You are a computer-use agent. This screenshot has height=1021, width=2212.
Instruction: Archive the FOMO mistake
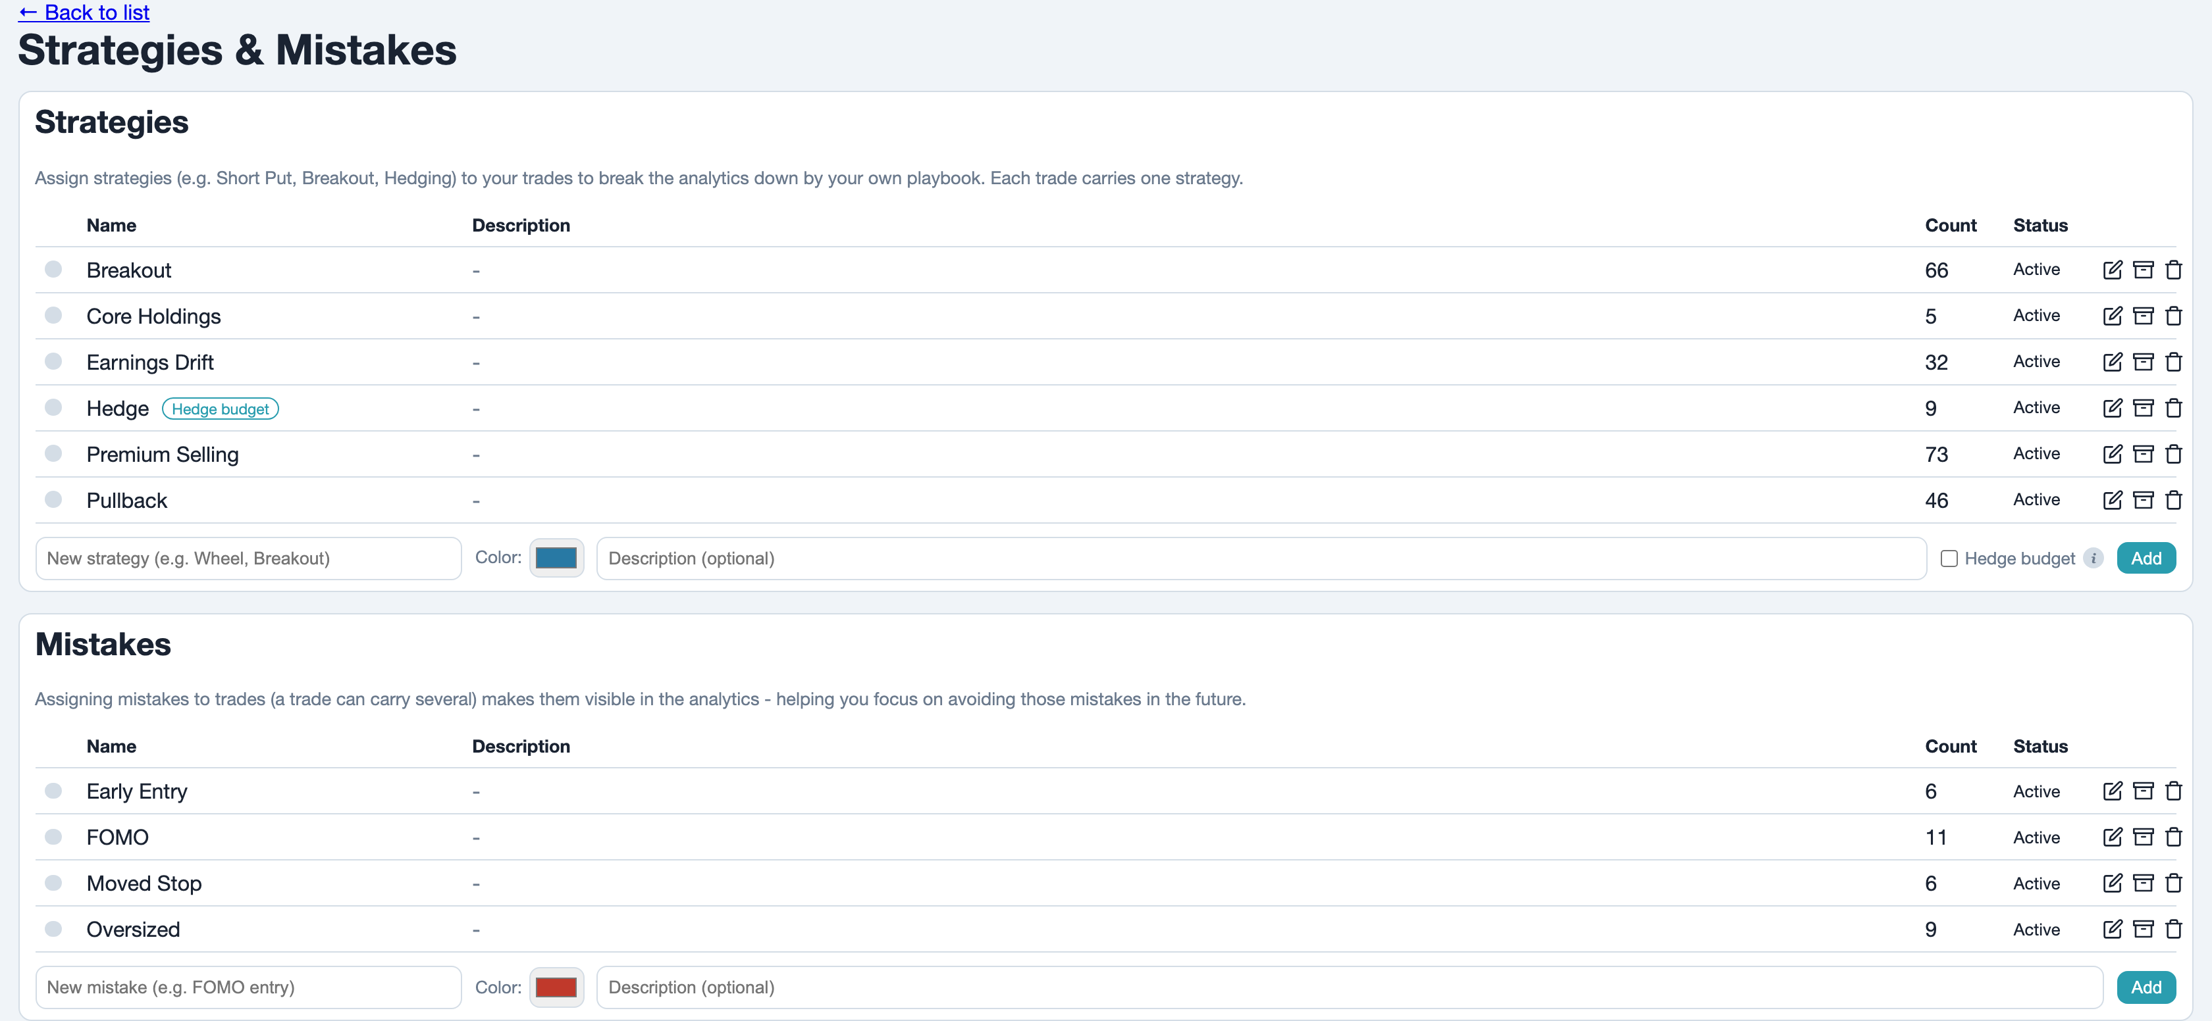click(x=2144, y=837)
